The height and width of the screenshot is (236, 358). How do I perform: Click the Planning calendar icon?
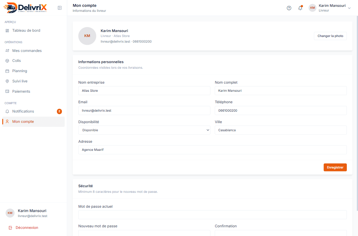(7, 71)
